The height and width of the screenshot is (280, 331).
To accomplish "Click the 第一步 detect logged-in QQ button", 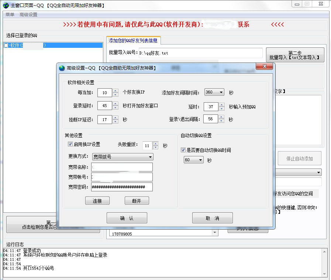I will [32, 225].
